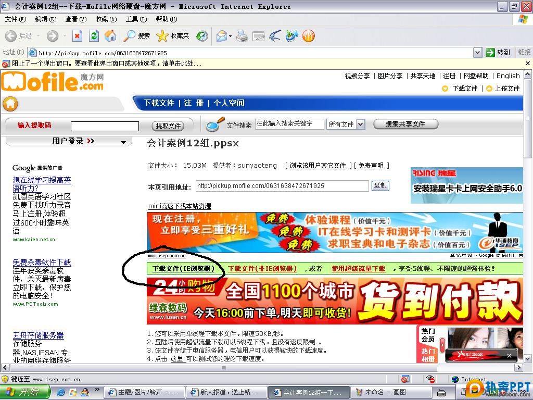Click the 想在线学习提高英语听力 ad link
This screenshot has height=400, width=533.
coord(42,184)
